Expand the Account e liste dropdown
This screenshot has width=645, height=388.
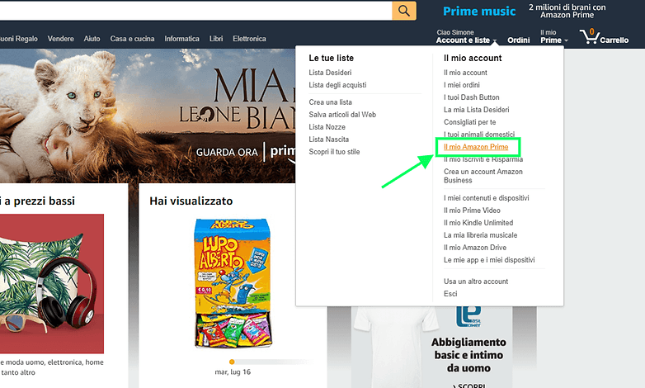(467, 36)
